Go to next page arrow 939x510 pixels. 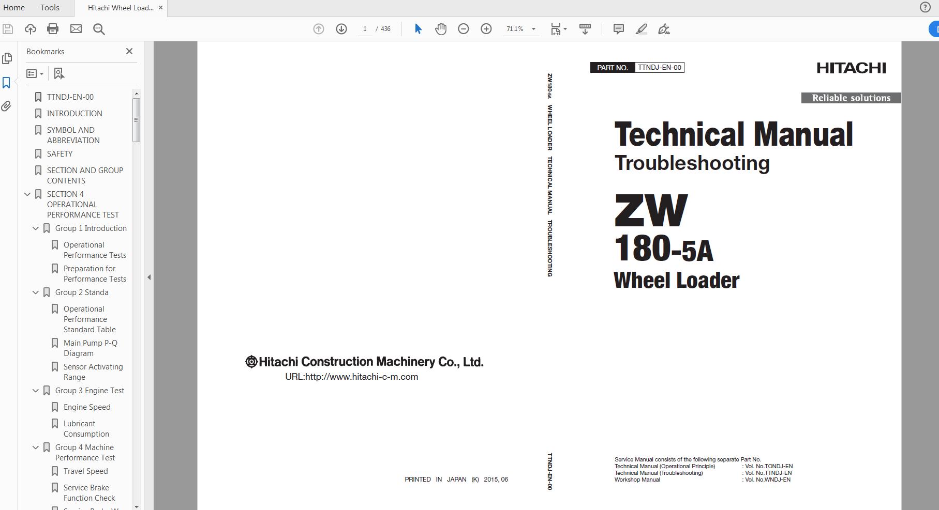pos(341,29)
